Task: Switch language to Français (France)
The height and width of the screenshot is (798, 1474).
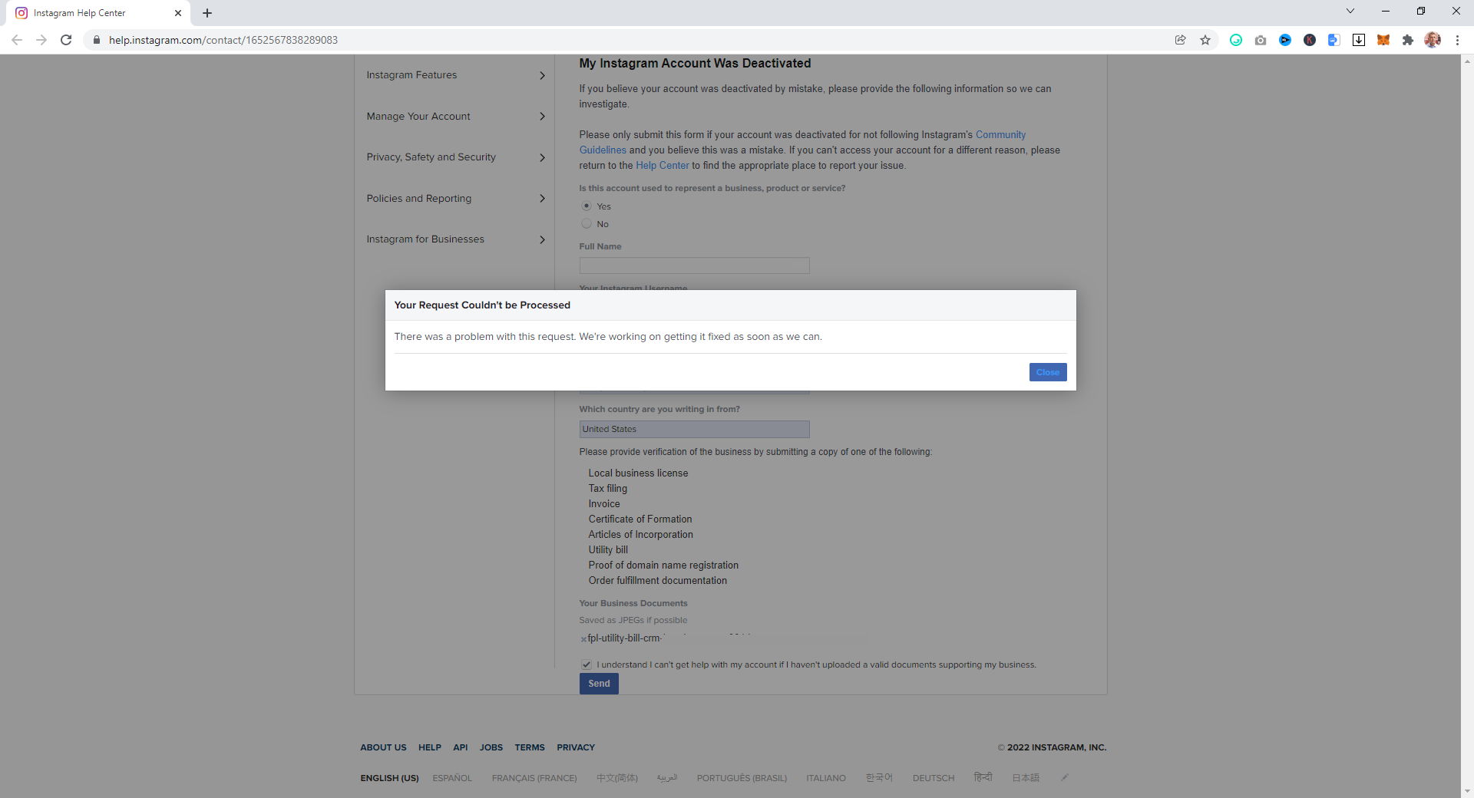Action: click(x=534, y=778)
